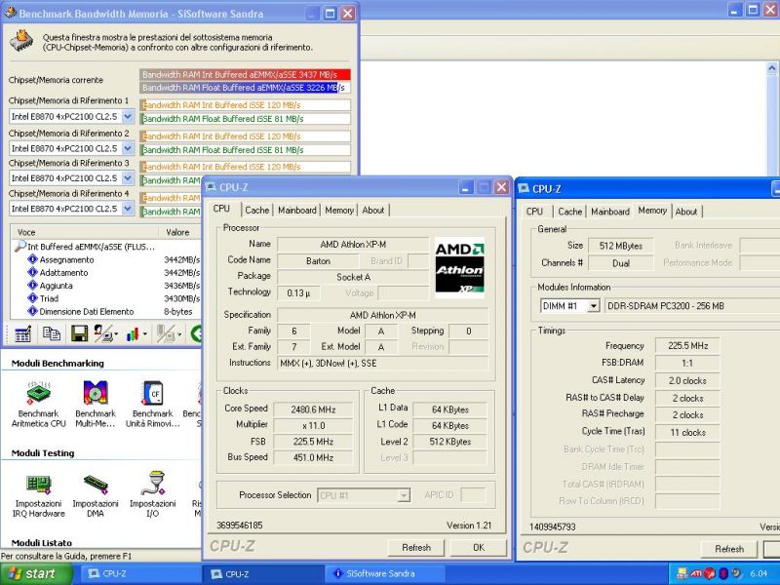Viewport: 780px width, 585px height.
Task: Select Cache tab in right CPU-Z window
Action: click(569, 212)
